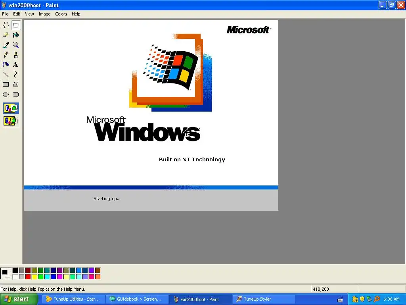Click the italic Microsoft logo on the canvas
The image size is (406, 305).
tap(249, 30)
